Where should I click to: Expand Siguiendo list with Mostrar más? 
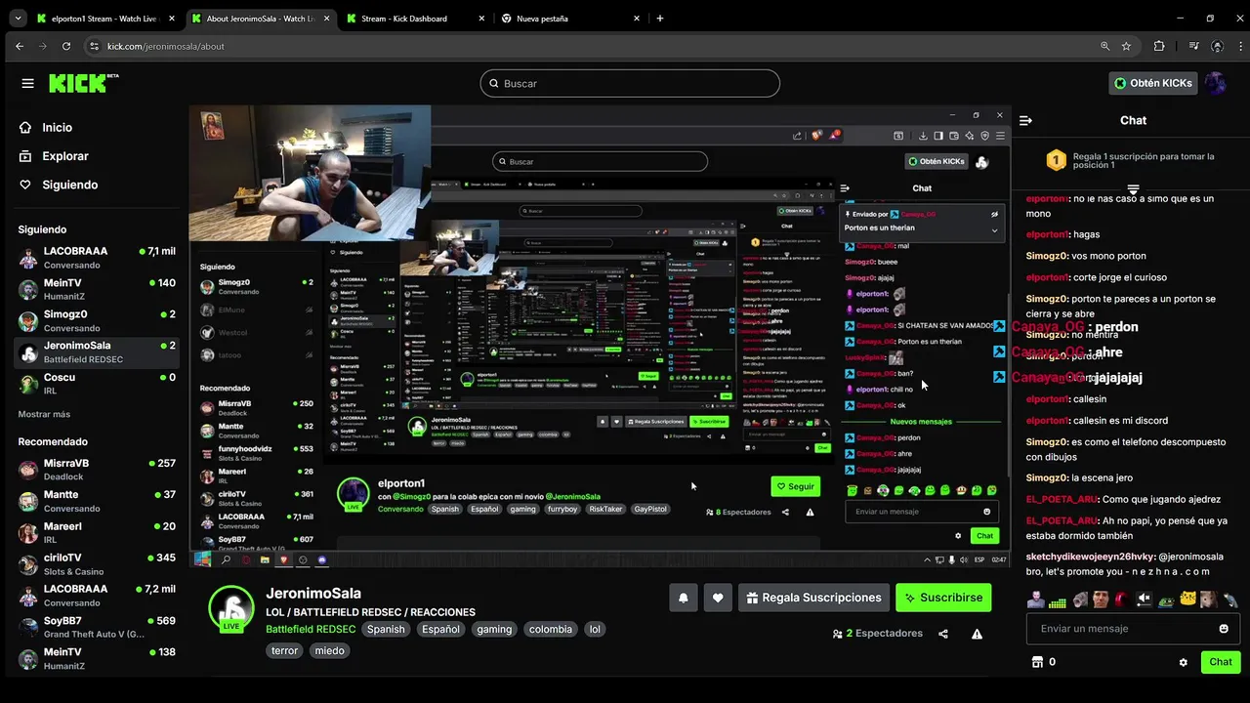(44, 414)
